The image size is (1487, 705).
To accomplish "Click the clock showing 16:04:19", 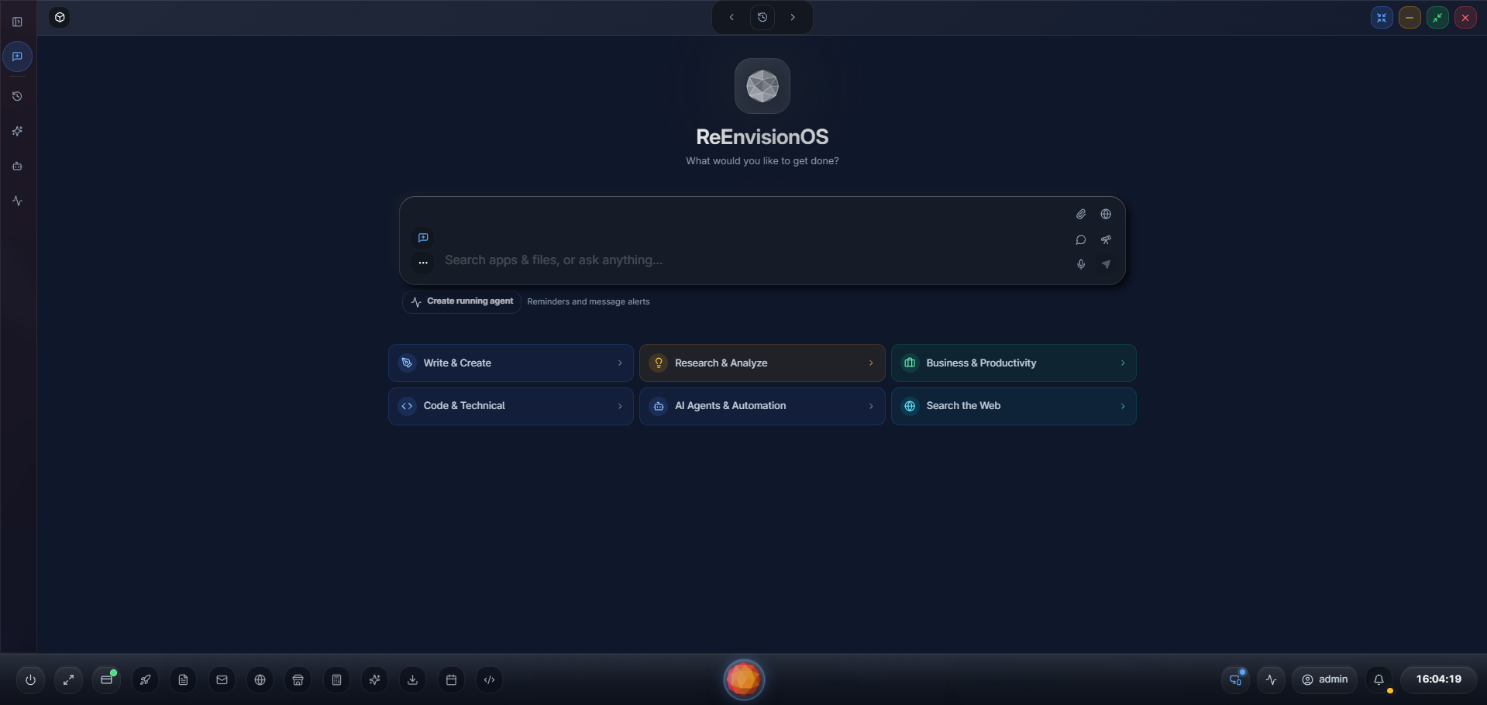I will click(x=1439, y=679).
